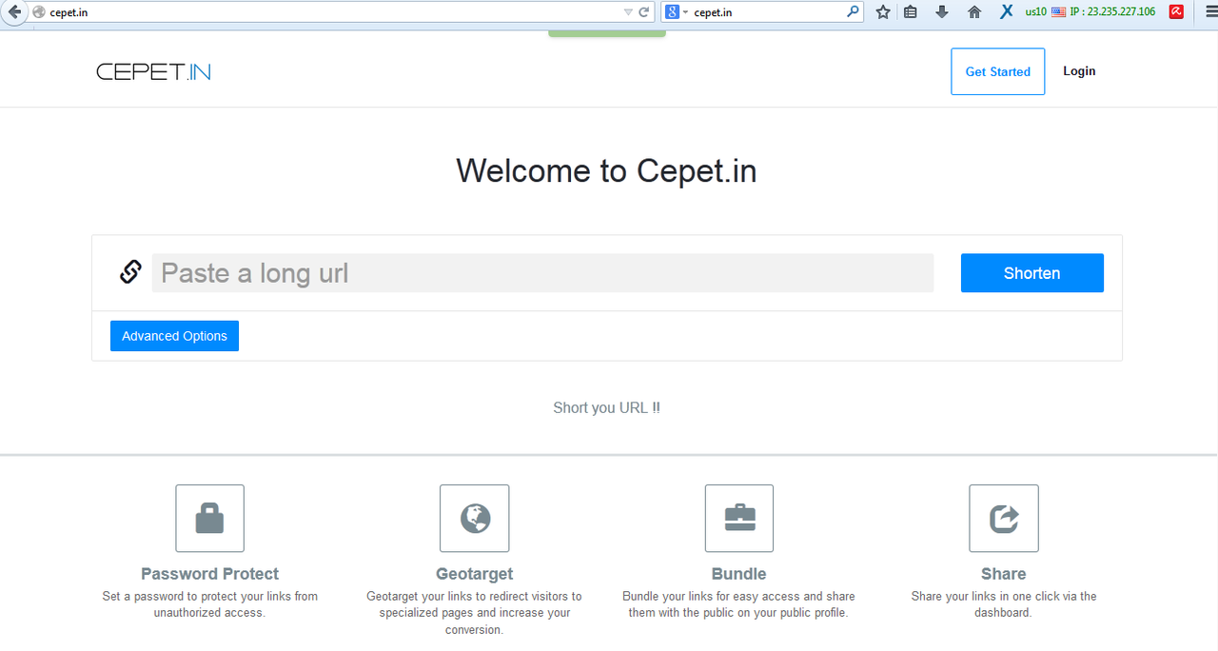Open the Google search engine selector dropdown

[x=677, y=12]
